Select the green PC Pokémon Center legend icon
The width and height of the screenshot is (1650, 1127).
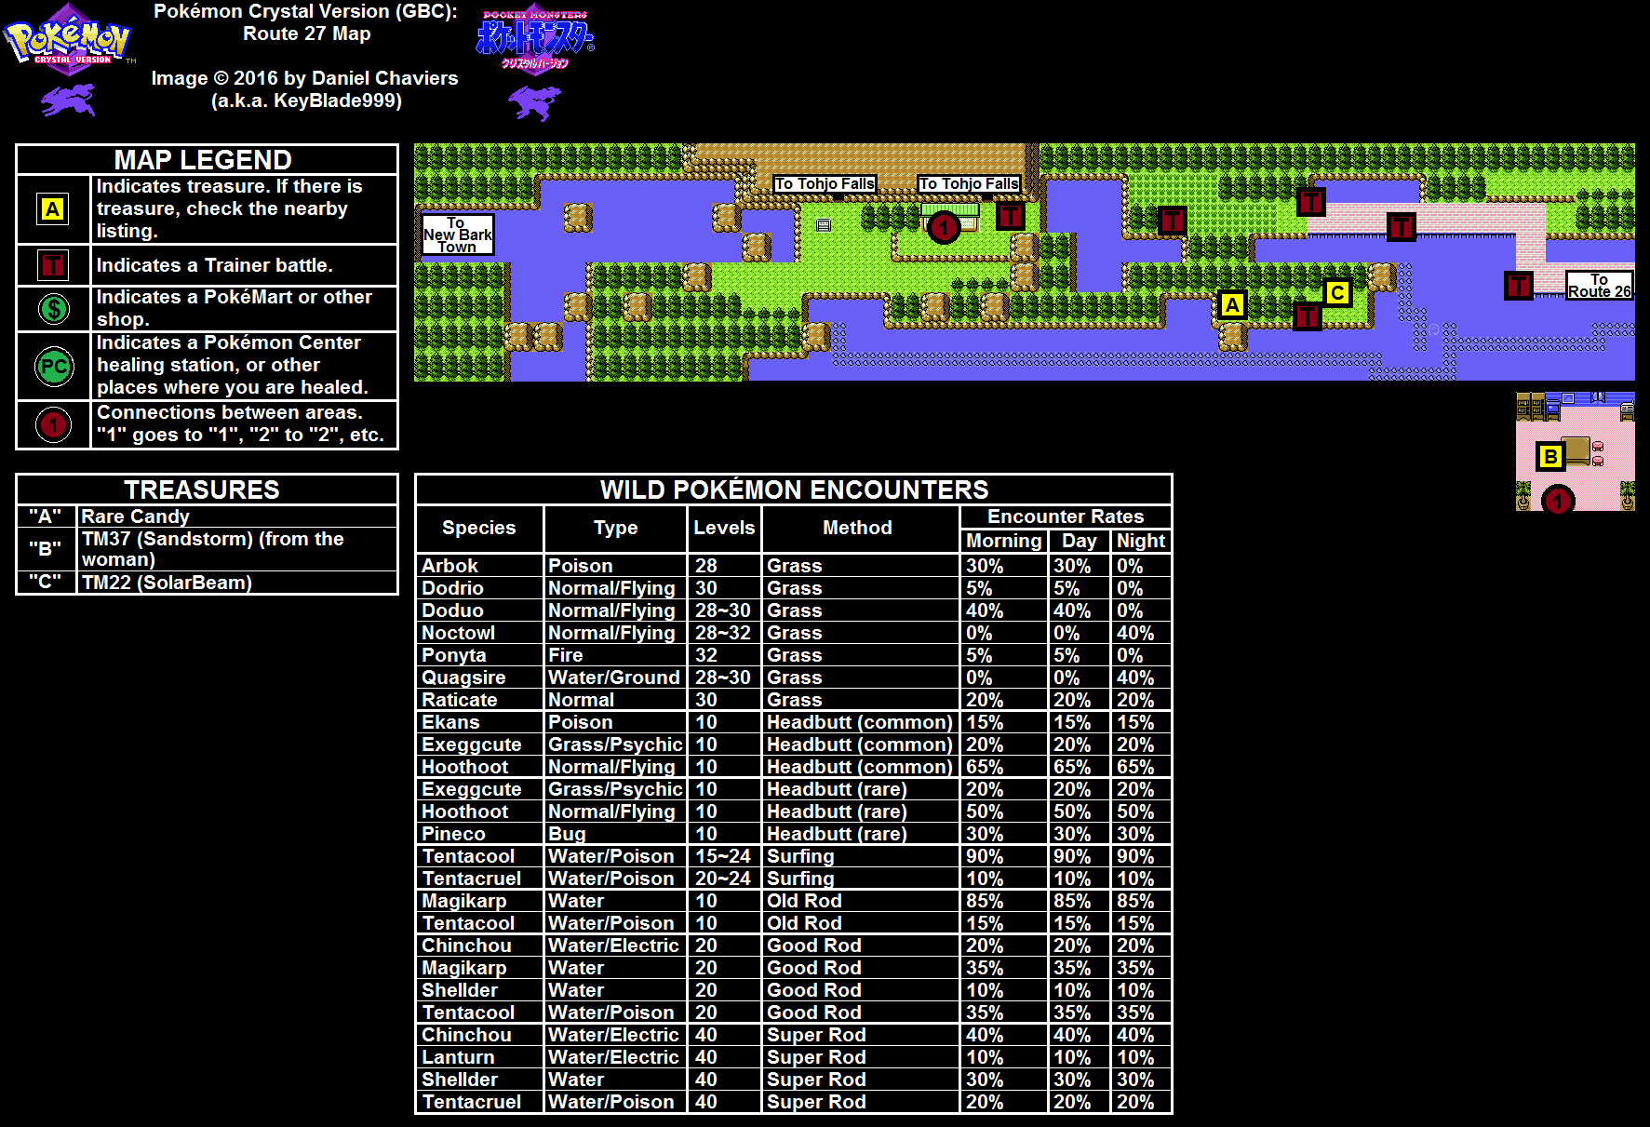coord(53,366)
